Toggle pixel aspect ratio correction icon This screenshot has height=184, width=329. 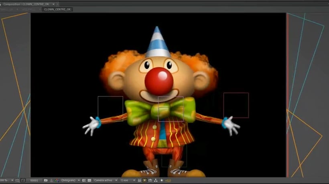pos(139,180)
